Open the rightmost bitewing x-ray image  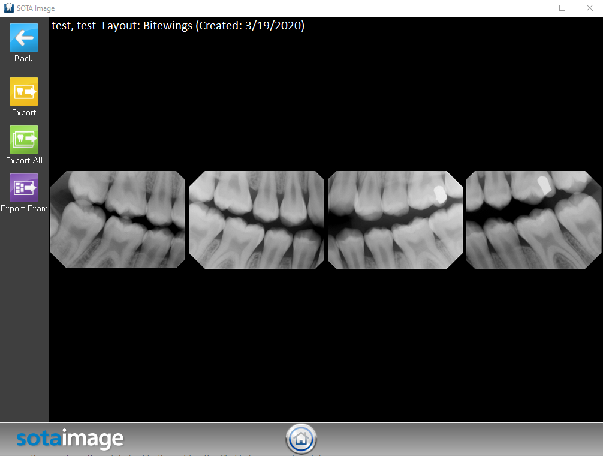tap(533, 220)
